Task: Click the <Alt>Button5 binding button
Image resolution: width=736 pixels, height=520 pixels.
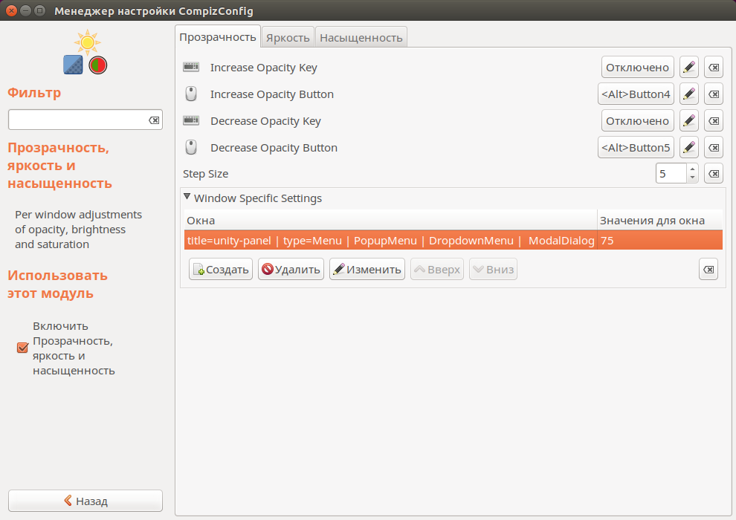Action: [636, 147]
